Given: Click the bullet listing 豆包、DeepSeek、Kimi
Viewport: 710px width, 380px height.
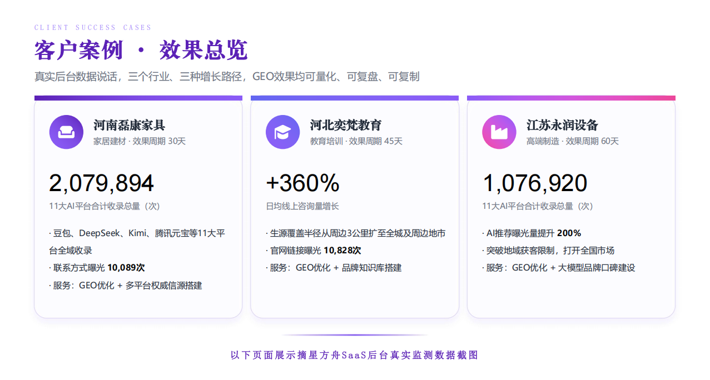Looking at the screenshot, I should pos(137,242).
